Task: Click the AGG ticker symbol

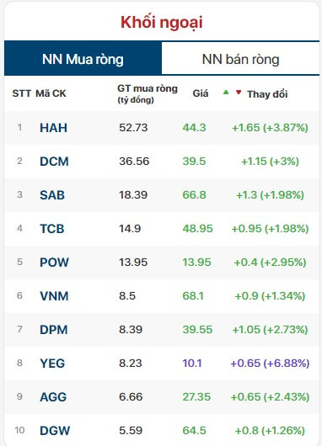Action: click(53, 397)
